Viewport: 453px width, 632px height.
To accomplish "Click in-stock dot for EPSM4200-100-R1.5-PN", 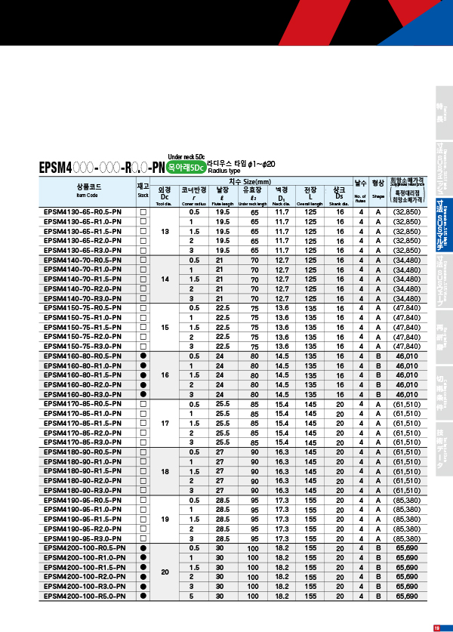I will pos(143,567).
